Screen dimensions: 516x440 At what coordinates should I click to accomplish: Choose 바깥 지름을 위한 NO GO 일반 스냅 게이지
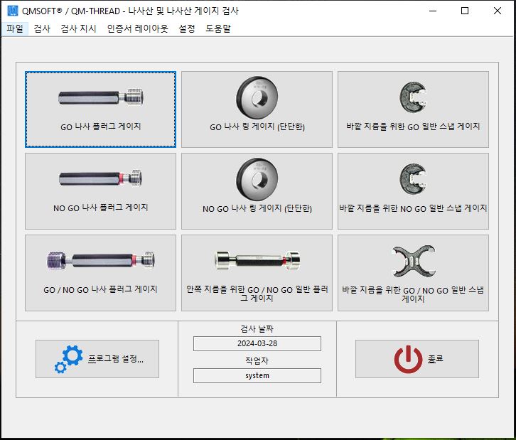pos(413,191)
